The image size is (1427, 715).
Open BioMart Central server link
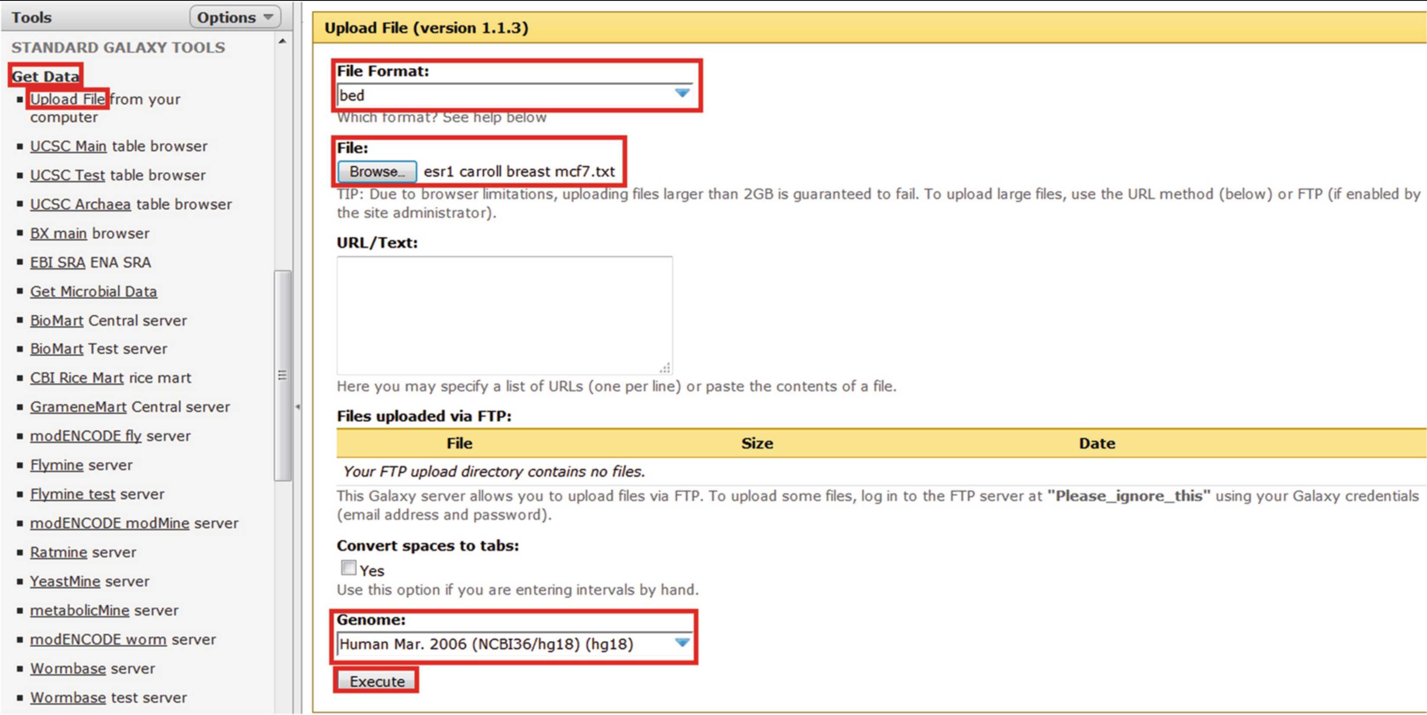(57, 320)
